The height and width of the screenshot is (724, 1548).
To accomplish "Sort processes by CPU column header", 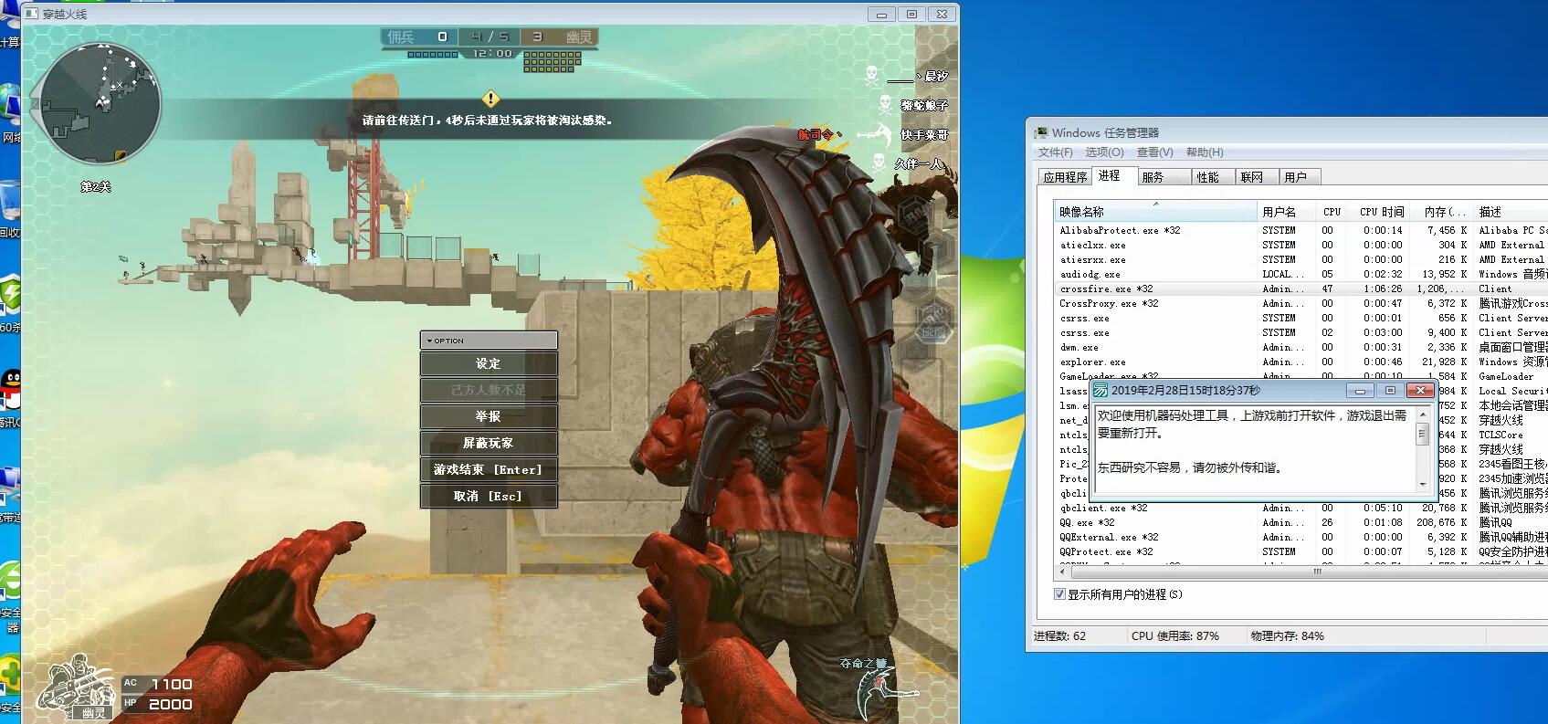I will point(1332,212).
